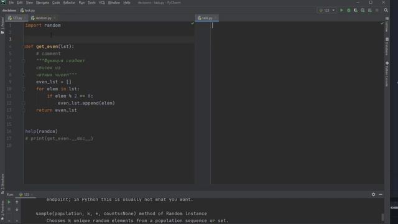Click on the import random line
398x224 pixels.
pyautogui.click(x=43, y=26)
